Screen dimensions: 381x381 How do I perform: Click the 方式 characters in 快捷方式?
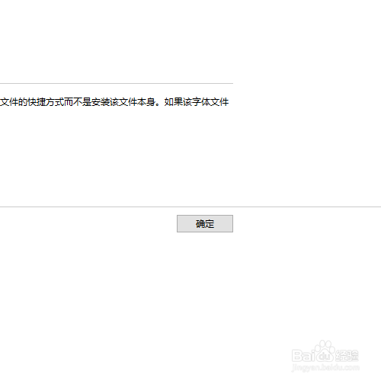[x=55, y=102]
